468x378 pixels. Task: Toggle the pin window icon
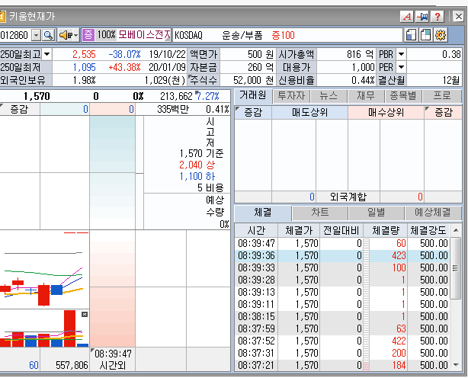(x=422, y=17)
